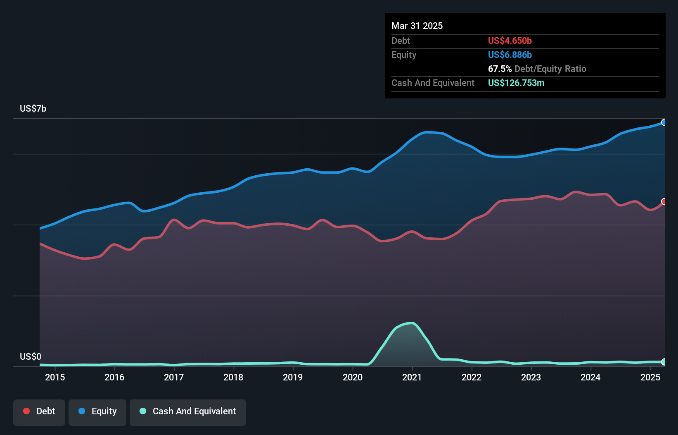Select the 2025 year label
Viewport: 678px width, 435px height.
pyautogui.click(x=650, y=377)
